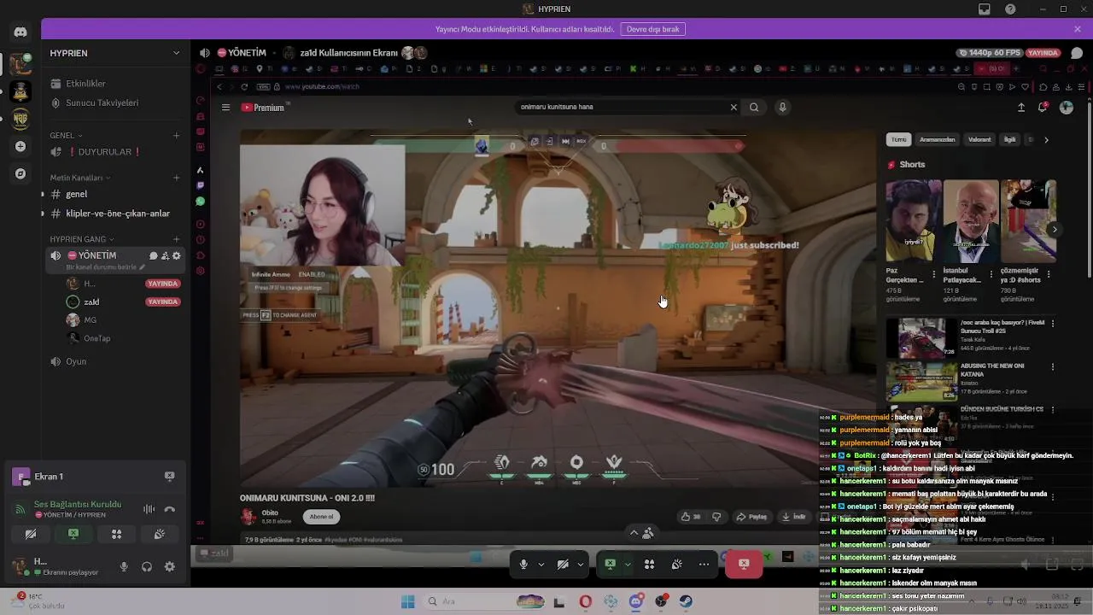Click the YouTube search magnifier icon

point(754,107)
